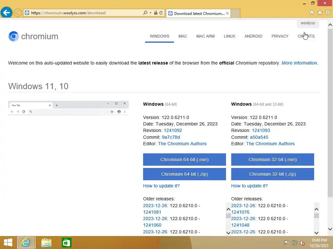Open revision 1241093 link
Screen dimensions: 333x249
261,130
